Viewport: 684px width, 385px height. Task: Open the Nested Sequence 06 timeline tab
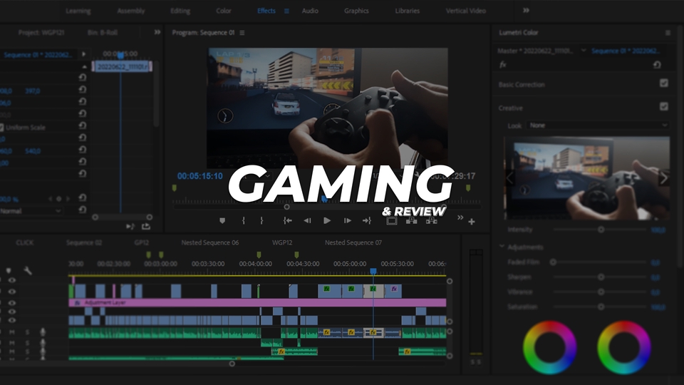[209, 242]
